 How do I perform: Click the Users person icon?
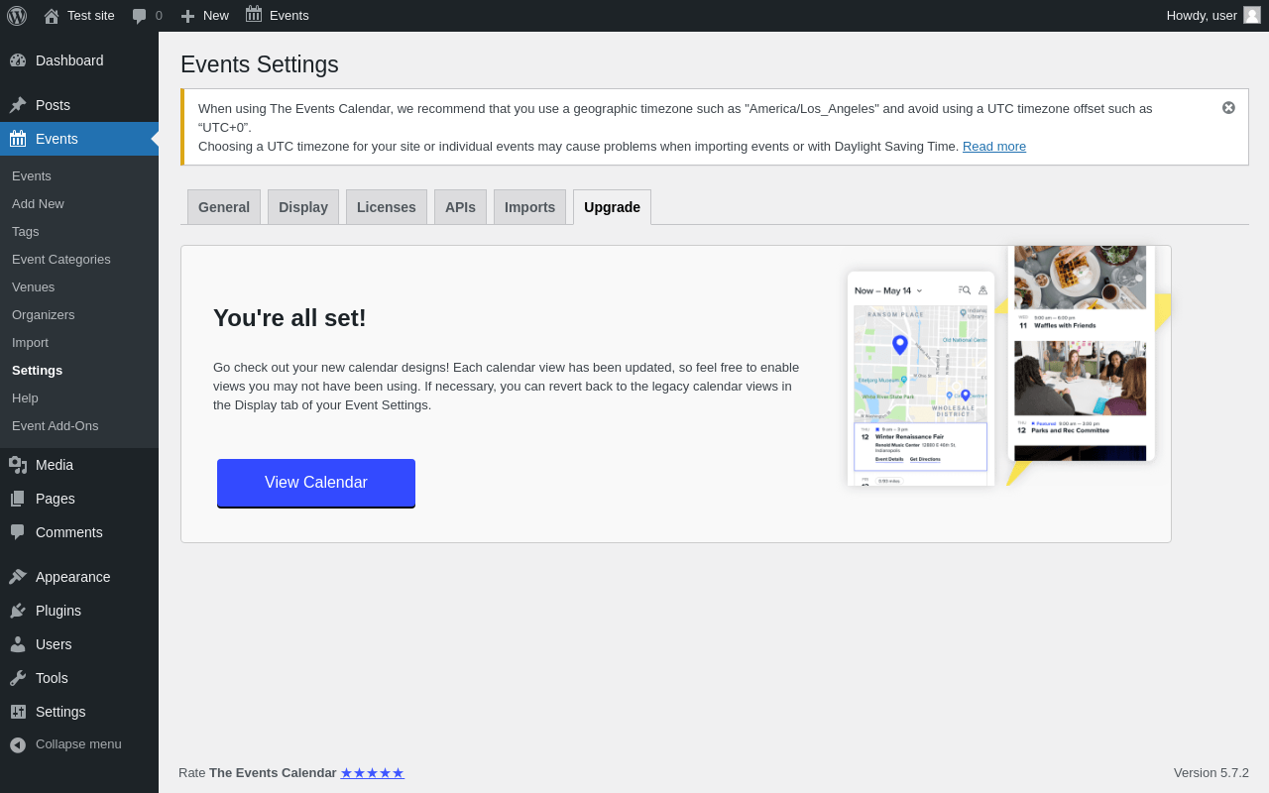18,644
